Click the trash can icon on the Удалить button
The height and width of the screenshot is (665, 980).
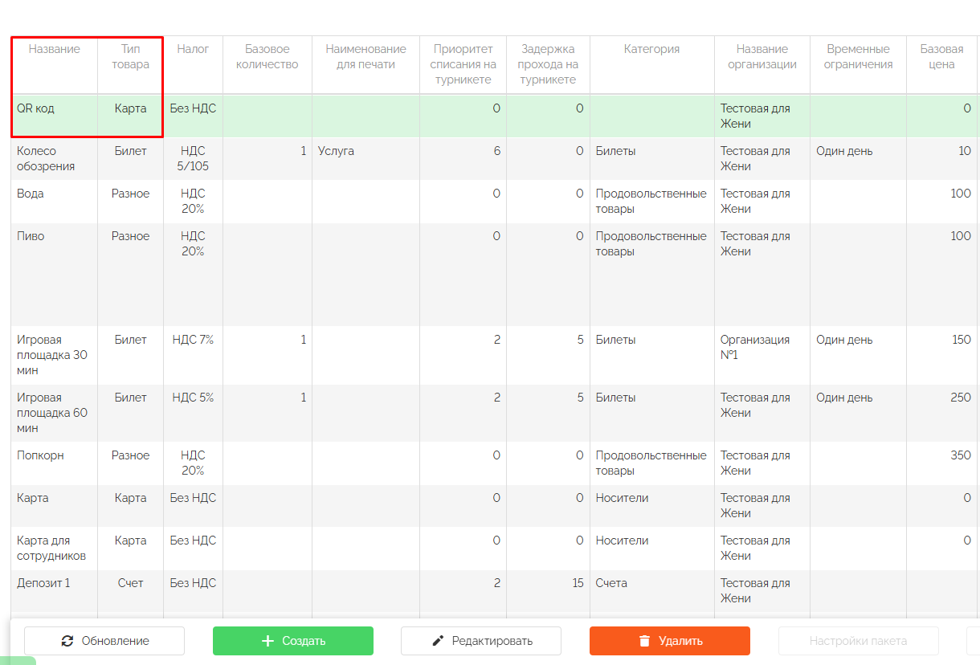(x=644, y=641)
